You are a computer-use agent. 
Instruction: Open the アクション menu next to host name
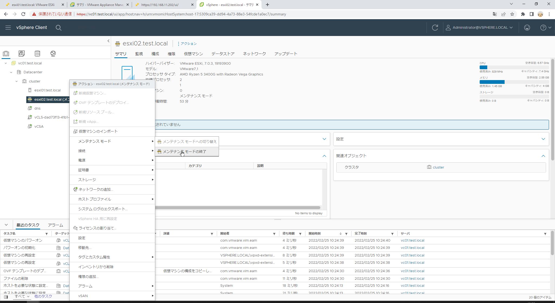pos(187,44)
